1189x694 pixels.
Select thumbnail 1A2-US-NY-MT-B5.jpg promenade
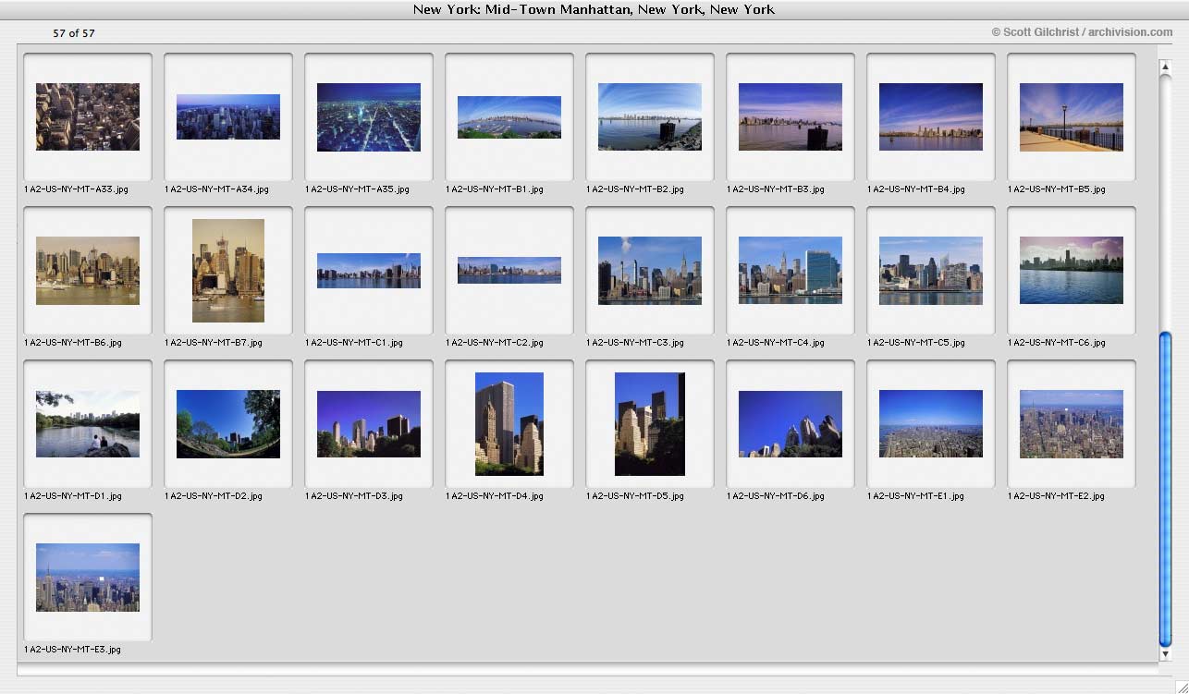(x=1072, y=116)
